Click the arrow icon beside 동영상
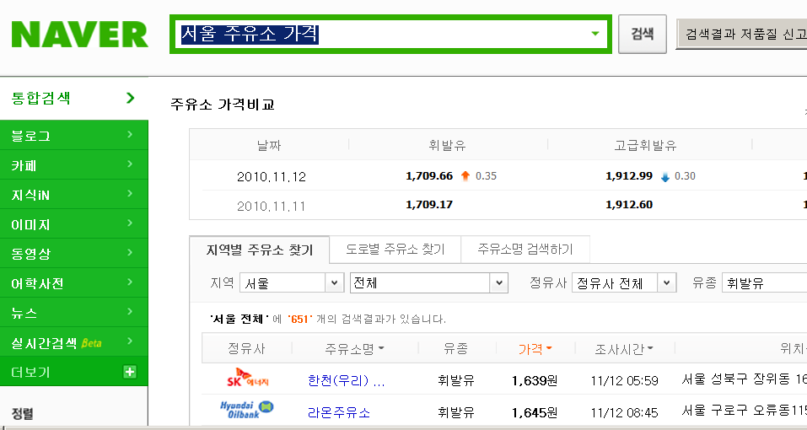807x430 pixels. [130, 252]
